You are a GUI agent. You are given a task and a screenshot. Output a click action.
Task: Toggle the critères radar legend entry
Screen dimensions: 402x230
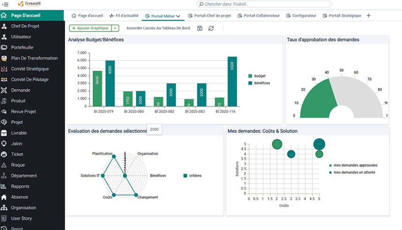192,176
